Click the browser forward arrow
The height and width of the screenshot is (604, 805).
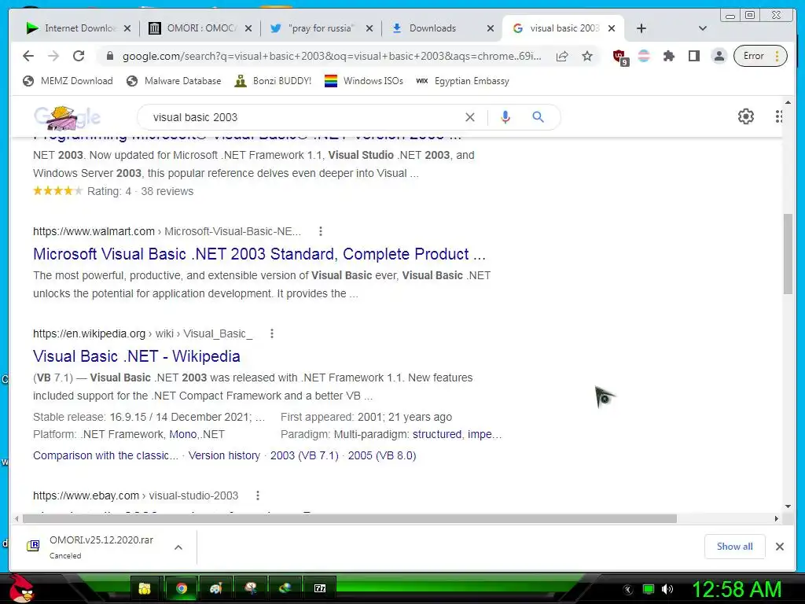(x=53, y=56)
